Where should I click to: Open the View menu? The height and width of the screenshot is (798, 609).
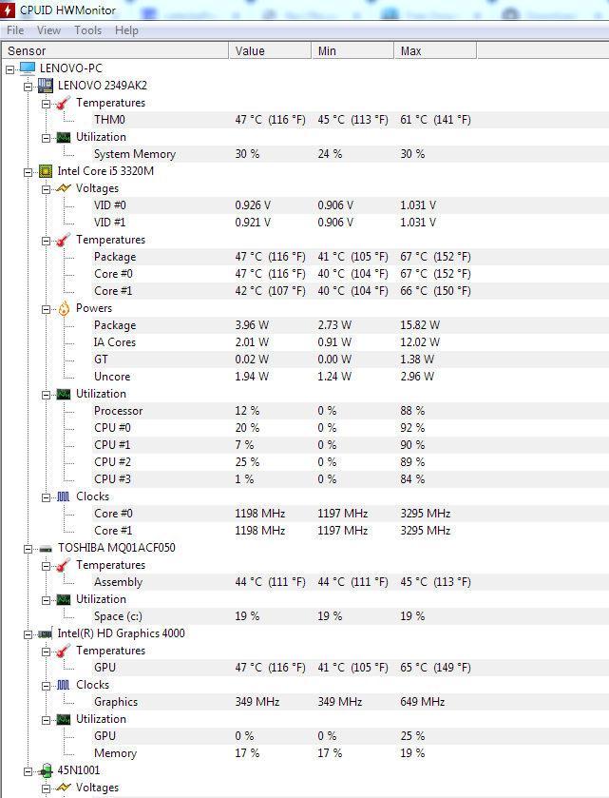pyautogui.click(x=48, y=30)
